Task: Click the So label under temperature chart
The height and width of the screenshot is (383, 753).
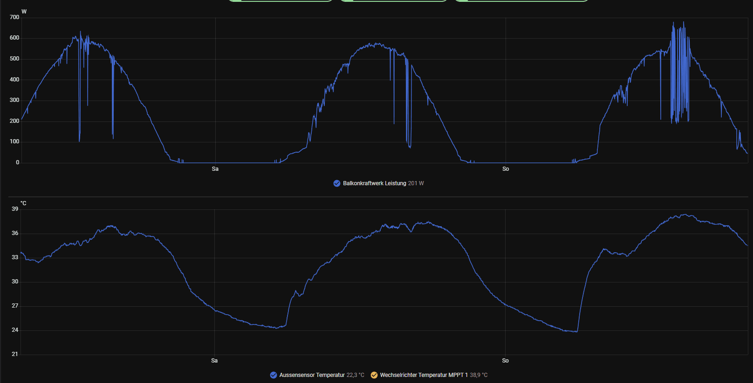Action: [505, 361]
